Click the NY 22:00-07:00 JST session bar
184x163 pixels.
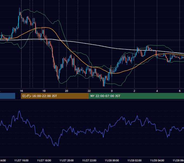[136, 96]
